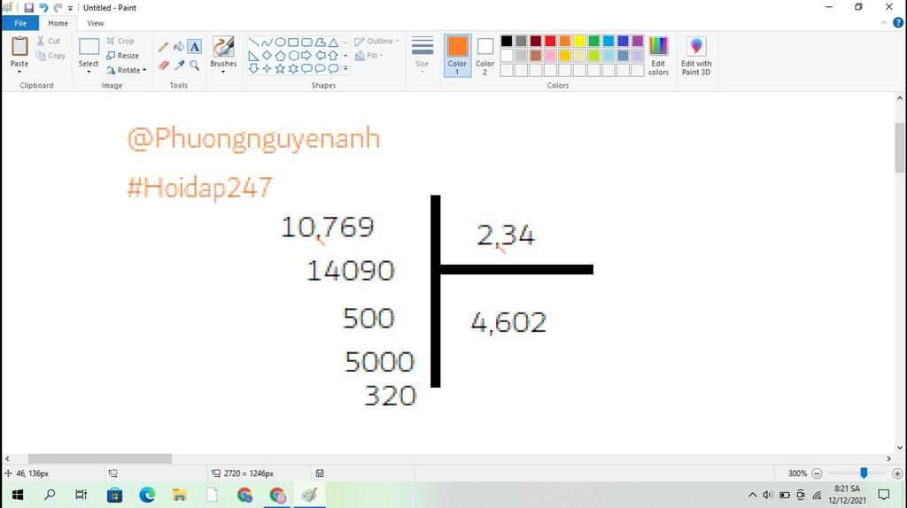Image resolution: width=907 pixels, height=508 pixels.
Task: Open Edit with Paint 3D
Action: pyautogui.click(x=696, y=56)
